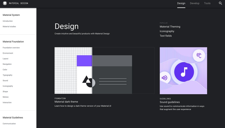Switch to the Develop tab
225x128 pixels.
[x=195, y=3]
